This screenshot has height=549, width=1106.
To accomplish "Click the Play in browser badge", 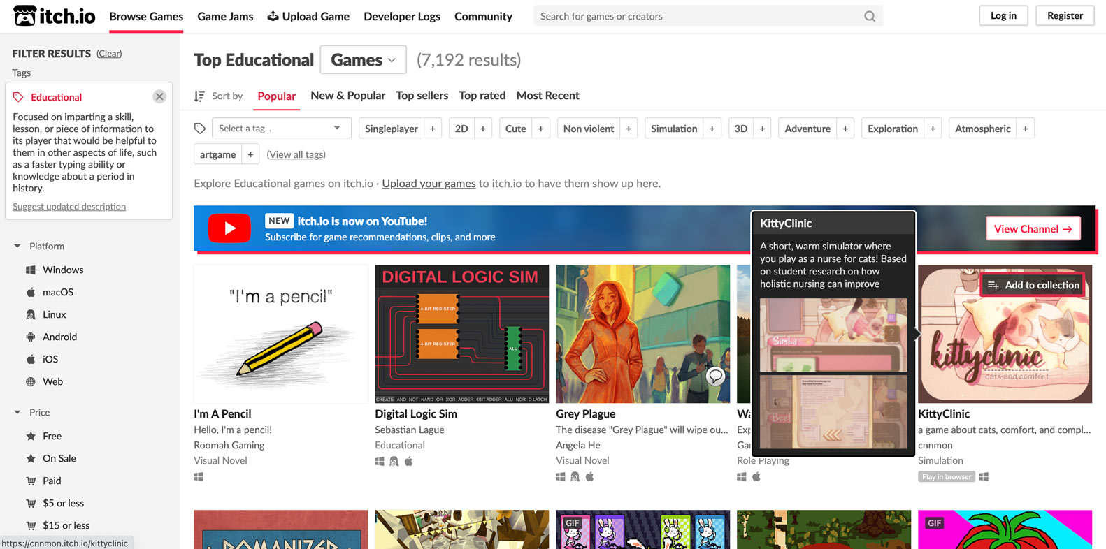I will click(947, 476).
